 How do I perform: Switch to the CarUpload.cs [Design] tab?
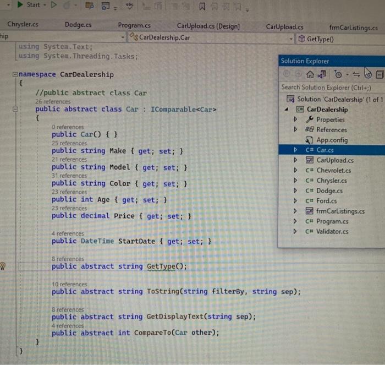click(208, 26)
